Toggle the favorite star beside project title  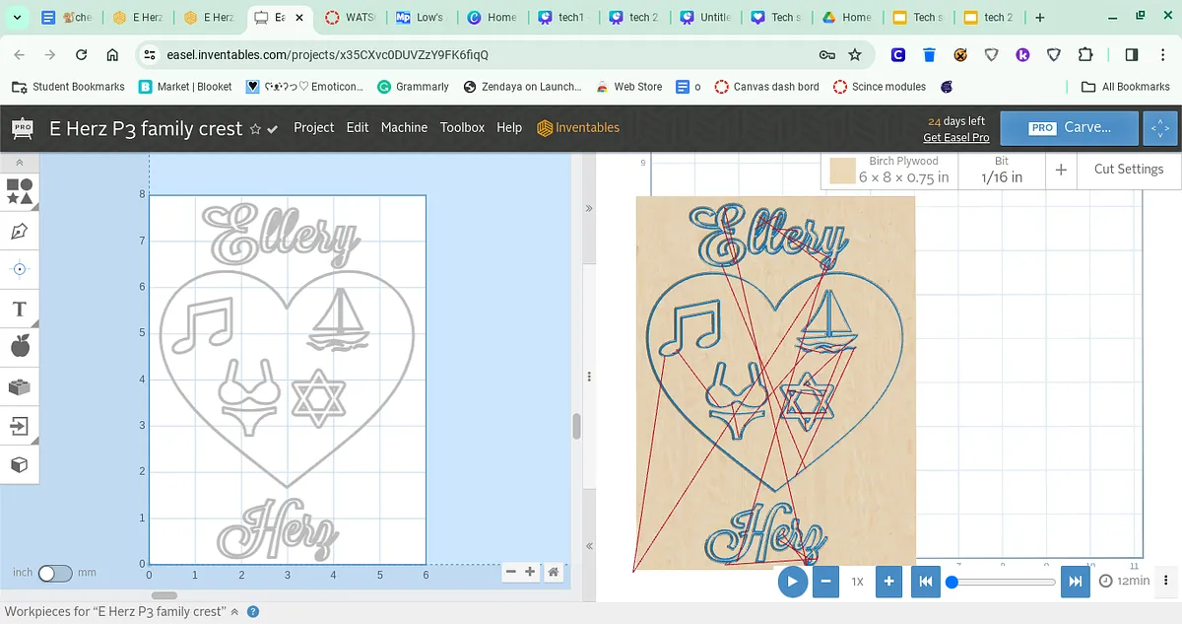coord(256,129)
